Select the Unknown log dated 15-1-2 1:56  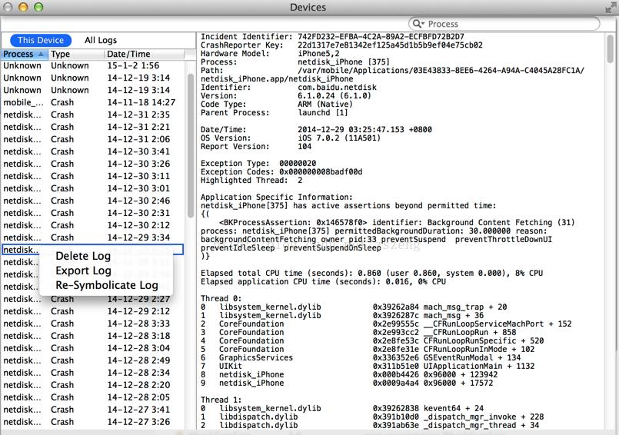coord(93,65)
